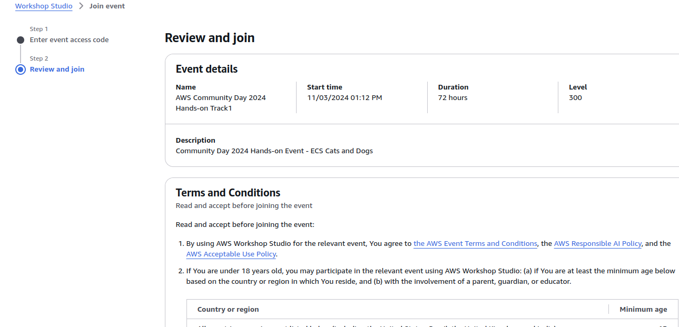Open the AWS Acceptable Use Policy link

pyautogui.click(x=231, y=254)
